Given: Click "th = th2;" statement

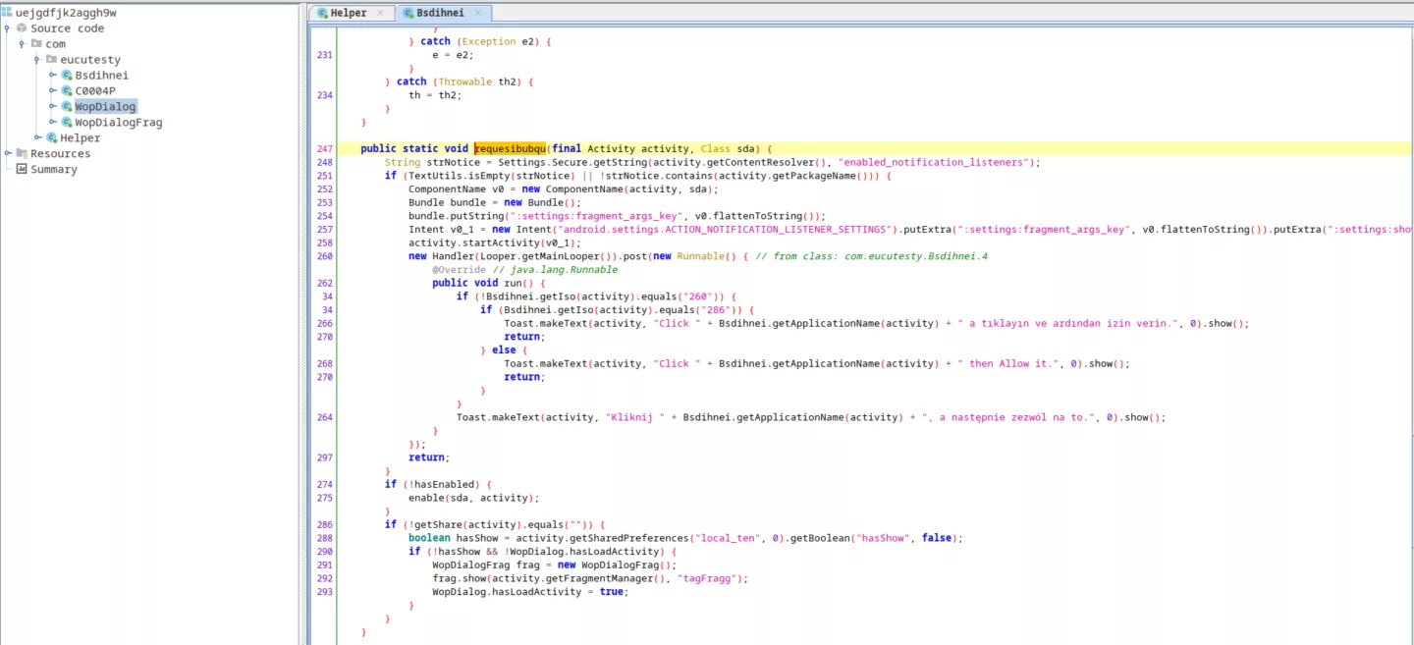Looking at the screenshot, I should click(435, 95).
